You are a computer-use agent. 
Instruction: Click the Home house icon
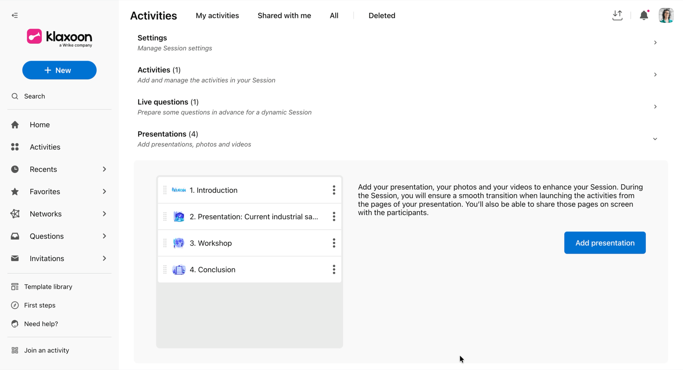tap(15, 125)
